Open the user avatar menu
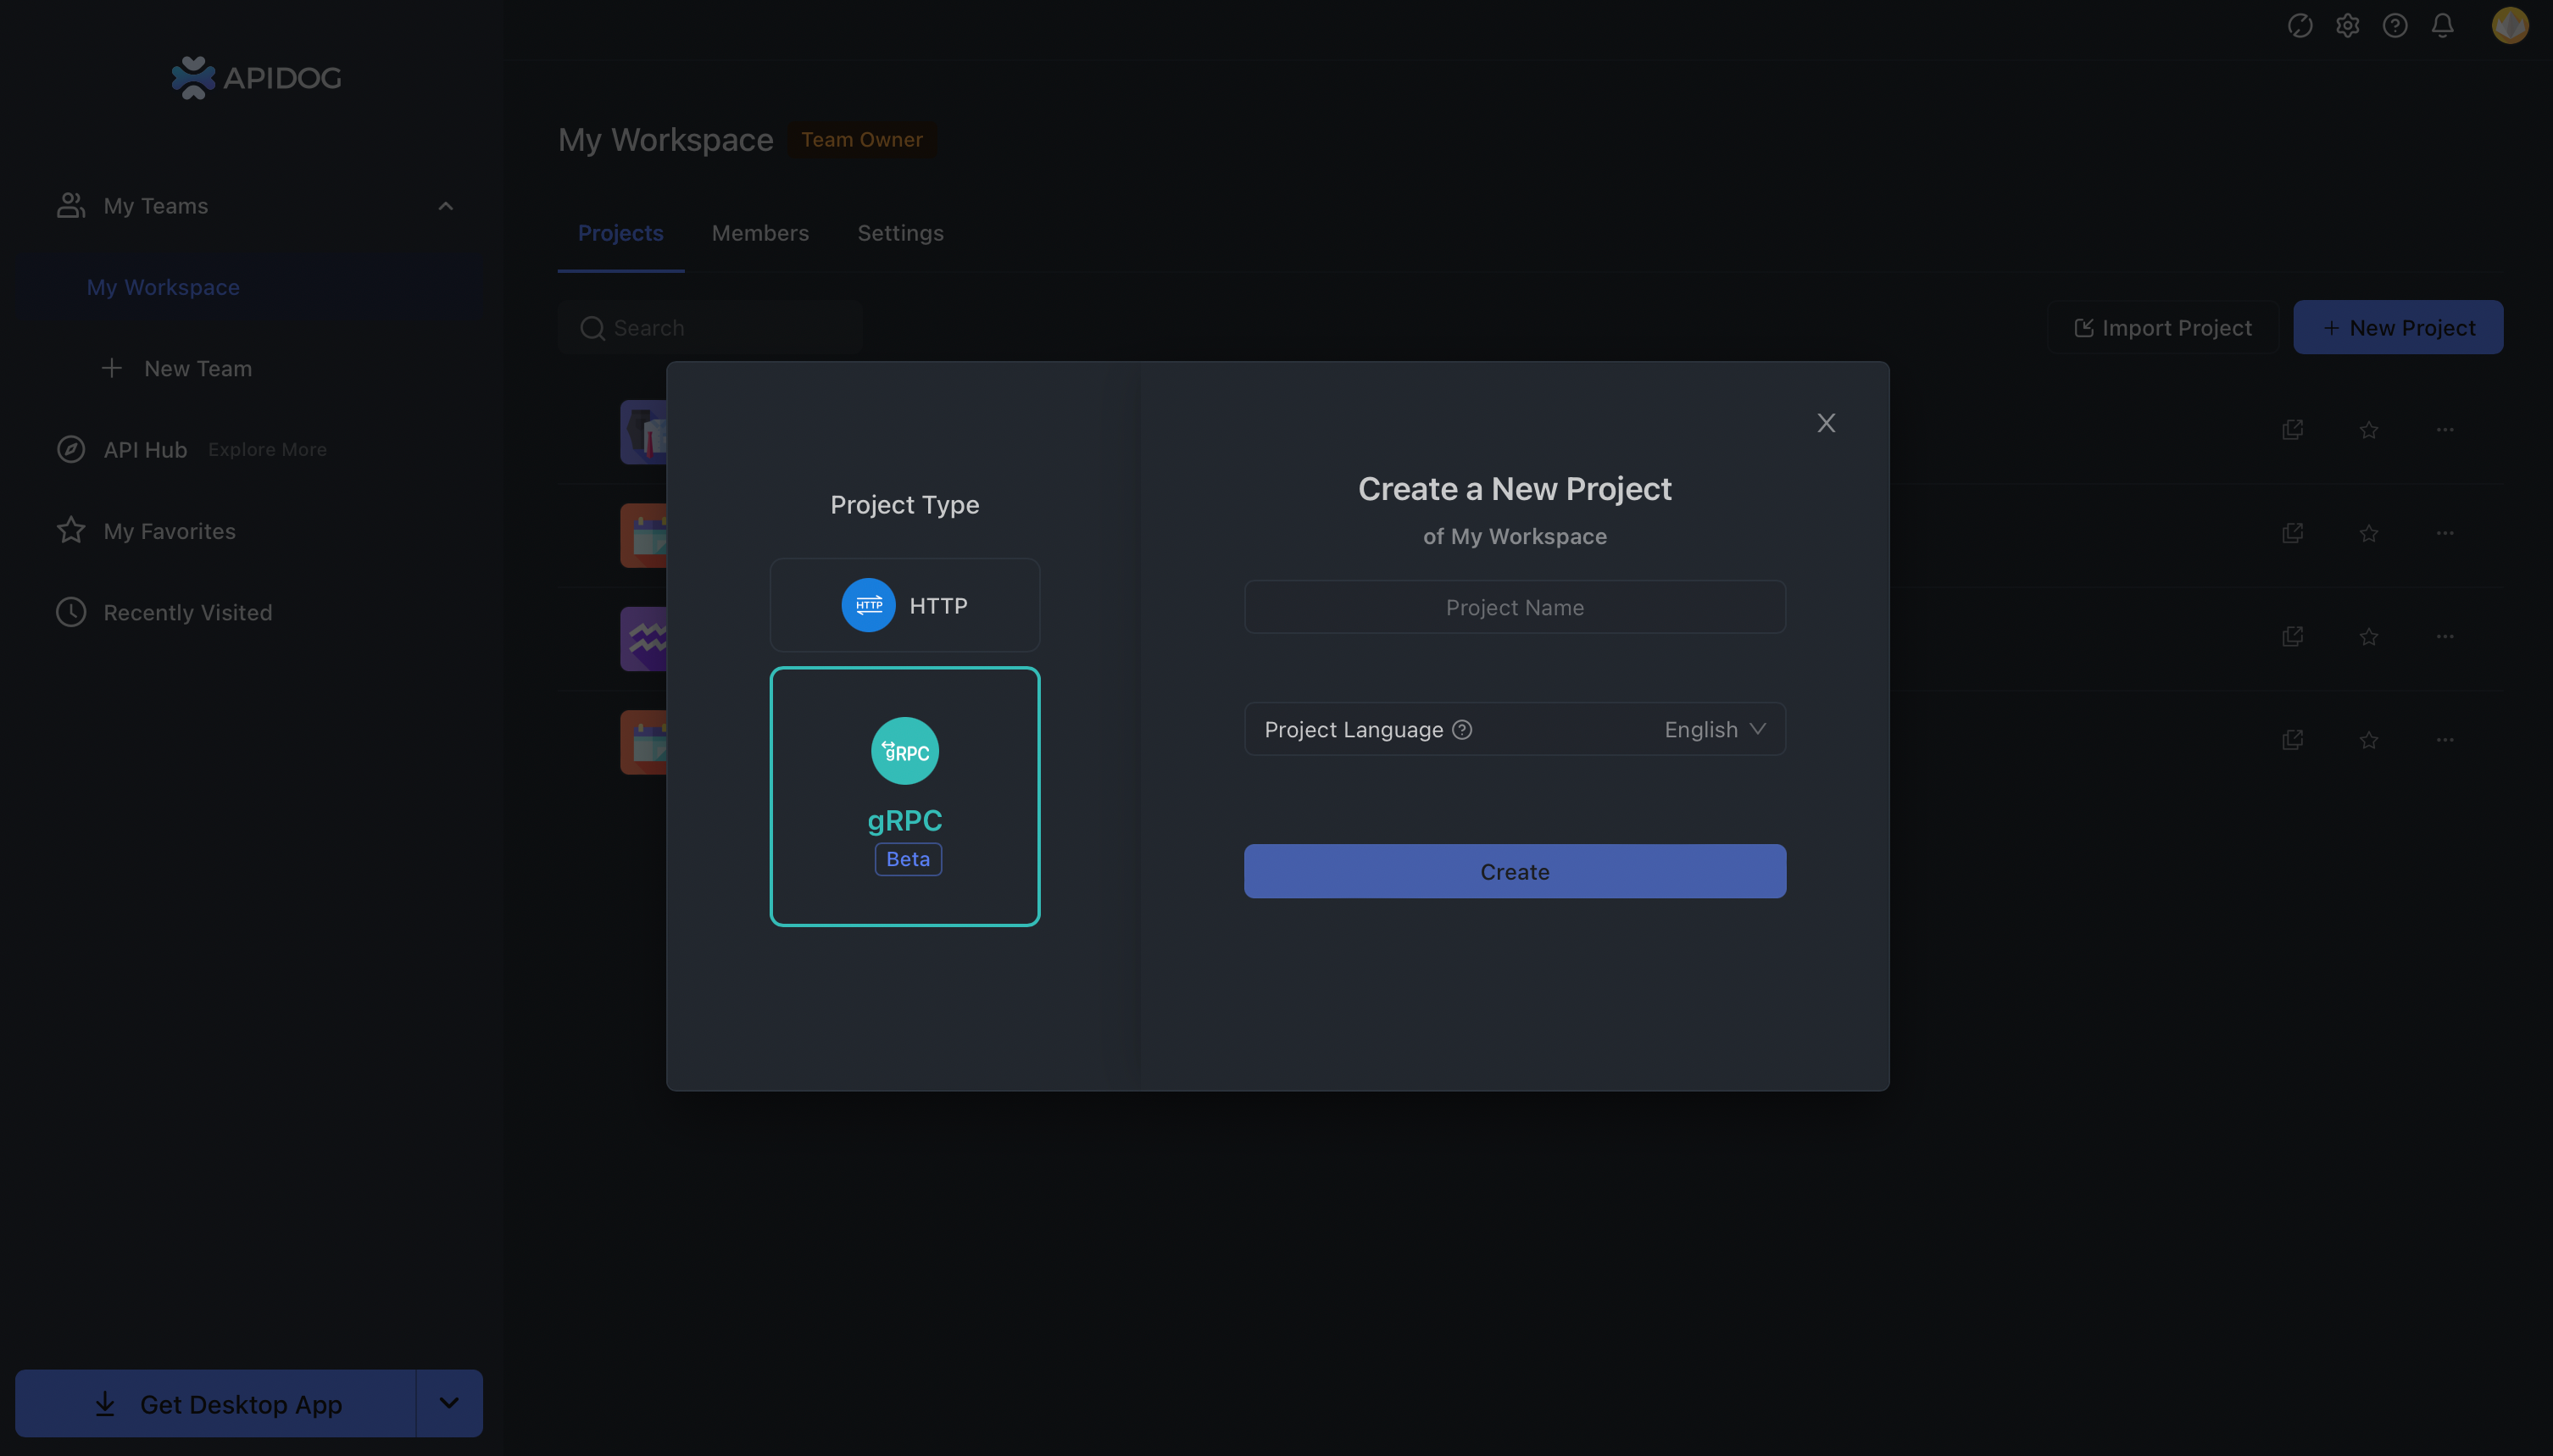Screen dimensions: 2553x1456 (x=2510, y=25)
